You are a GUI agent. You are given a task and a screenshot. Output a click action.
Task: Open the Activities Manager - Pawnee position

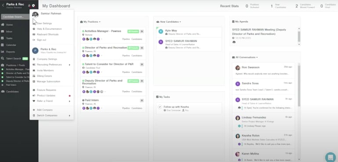coord(103,31)
